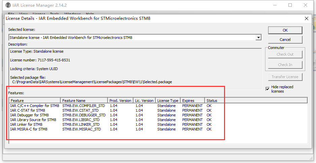
Task: Click the license number 7117-595-415-8531 text
Action: 54,60
